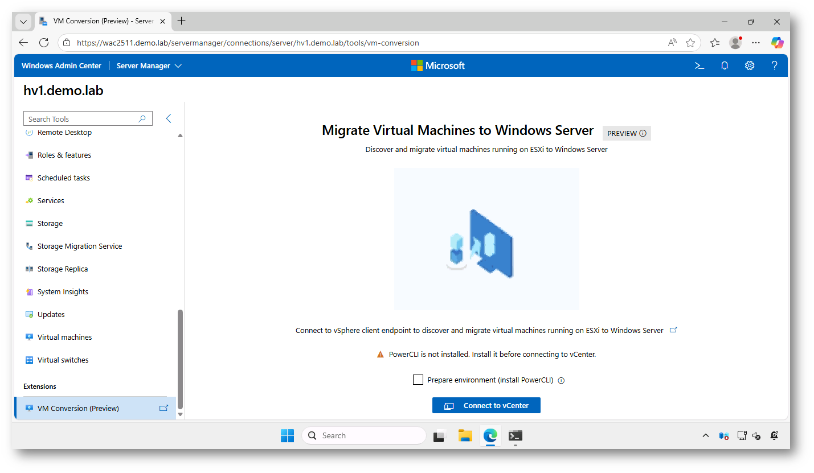Viewport: 814px width, 473px height.
Task: Click the Connect to vCenter button
Action: click(486, 405)
